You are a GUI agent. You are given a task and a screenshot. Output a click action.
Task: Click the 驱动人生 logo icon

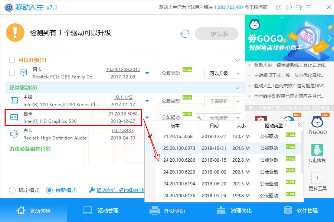point(9,7)
